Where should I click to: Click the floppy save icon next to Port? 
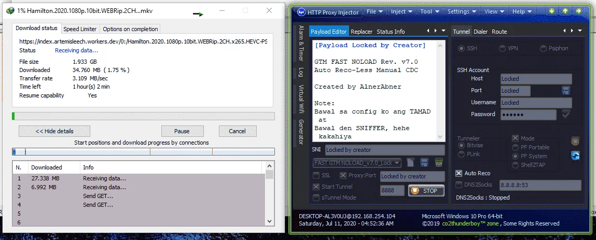coord(566,91)
